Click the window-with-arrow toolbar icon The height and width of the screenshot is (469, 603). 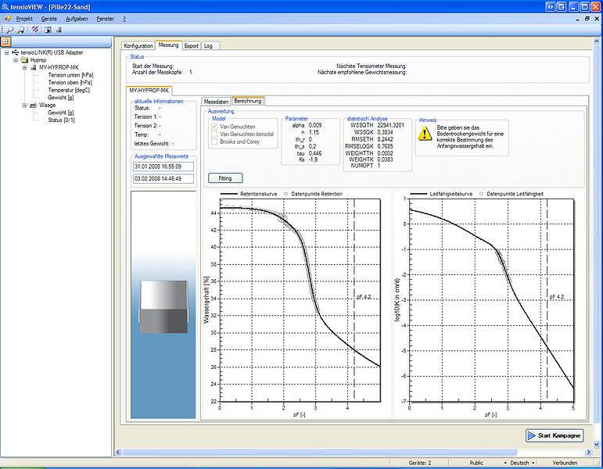click(x=48, y=30)
